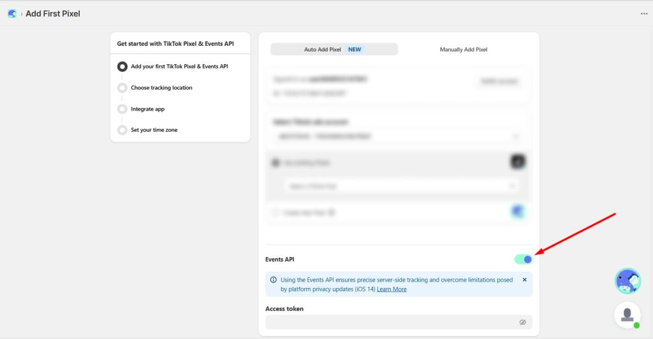653x339 pixels.
Task: Click the app logo icon beside Add First Pixel
Action: pos(12,14)
